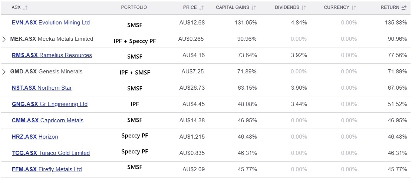Click TCG.ASX Turaco Gold Limited link

coord(50,153)
